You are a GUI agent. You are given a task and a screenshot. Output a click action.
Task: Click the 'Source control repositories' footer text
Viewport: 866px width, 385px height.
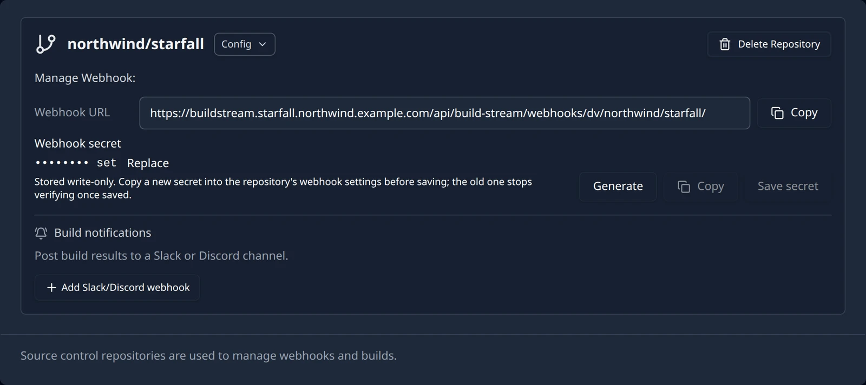[208, 356]
